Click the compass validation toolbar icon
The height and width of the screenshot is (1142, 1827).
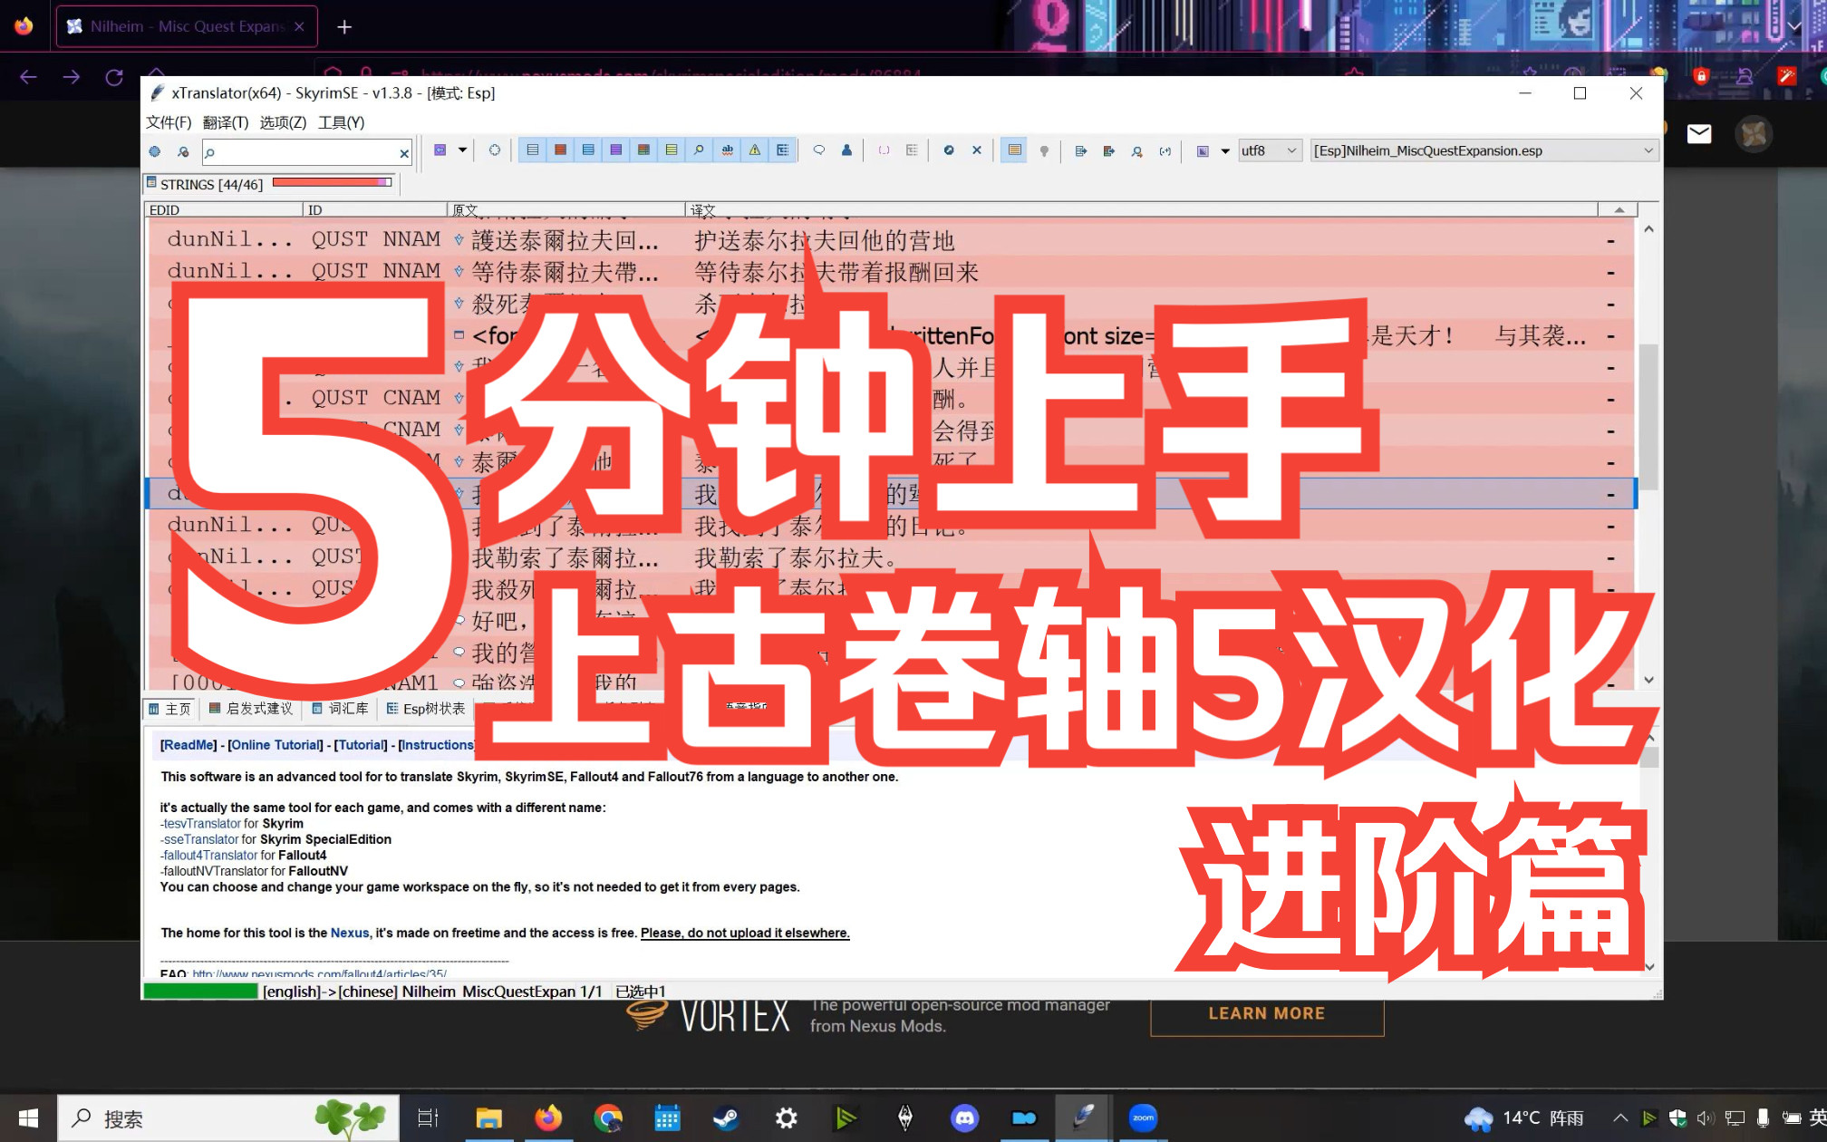pyautogui.click(x=948, y=150)
